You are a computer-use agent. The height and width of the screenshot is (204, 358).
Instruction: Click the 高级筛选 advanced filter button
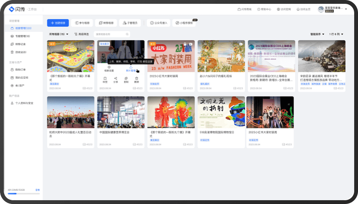pos(81,34)
